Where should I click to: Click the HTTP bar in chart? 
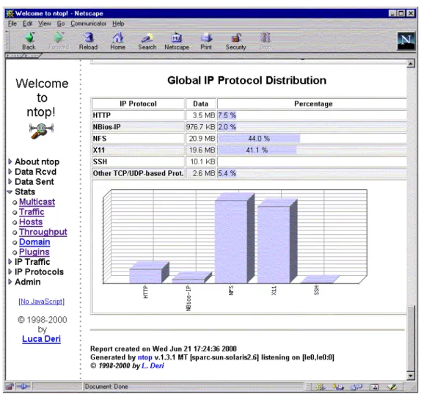coord(149,273)
